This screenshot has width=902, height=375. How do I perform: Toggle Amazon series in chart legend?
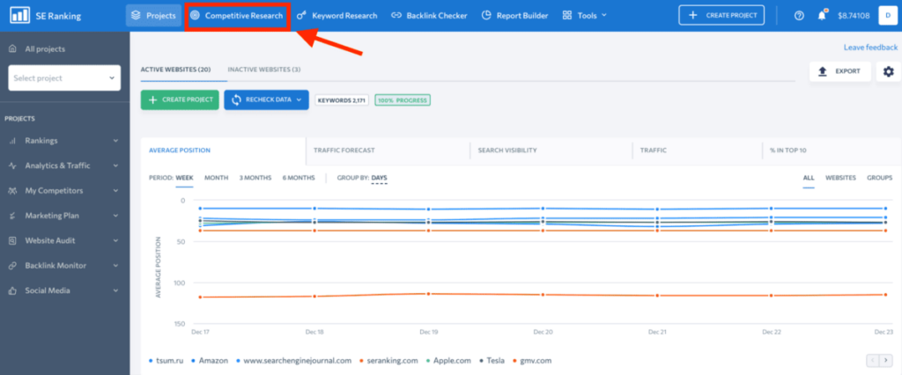coord(210,361)
